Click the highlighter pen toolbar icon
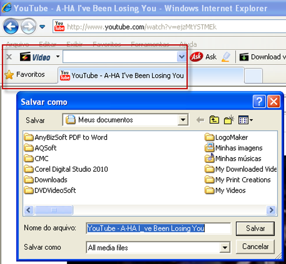This screenshot has width=286, height=264. pos(226,57)
